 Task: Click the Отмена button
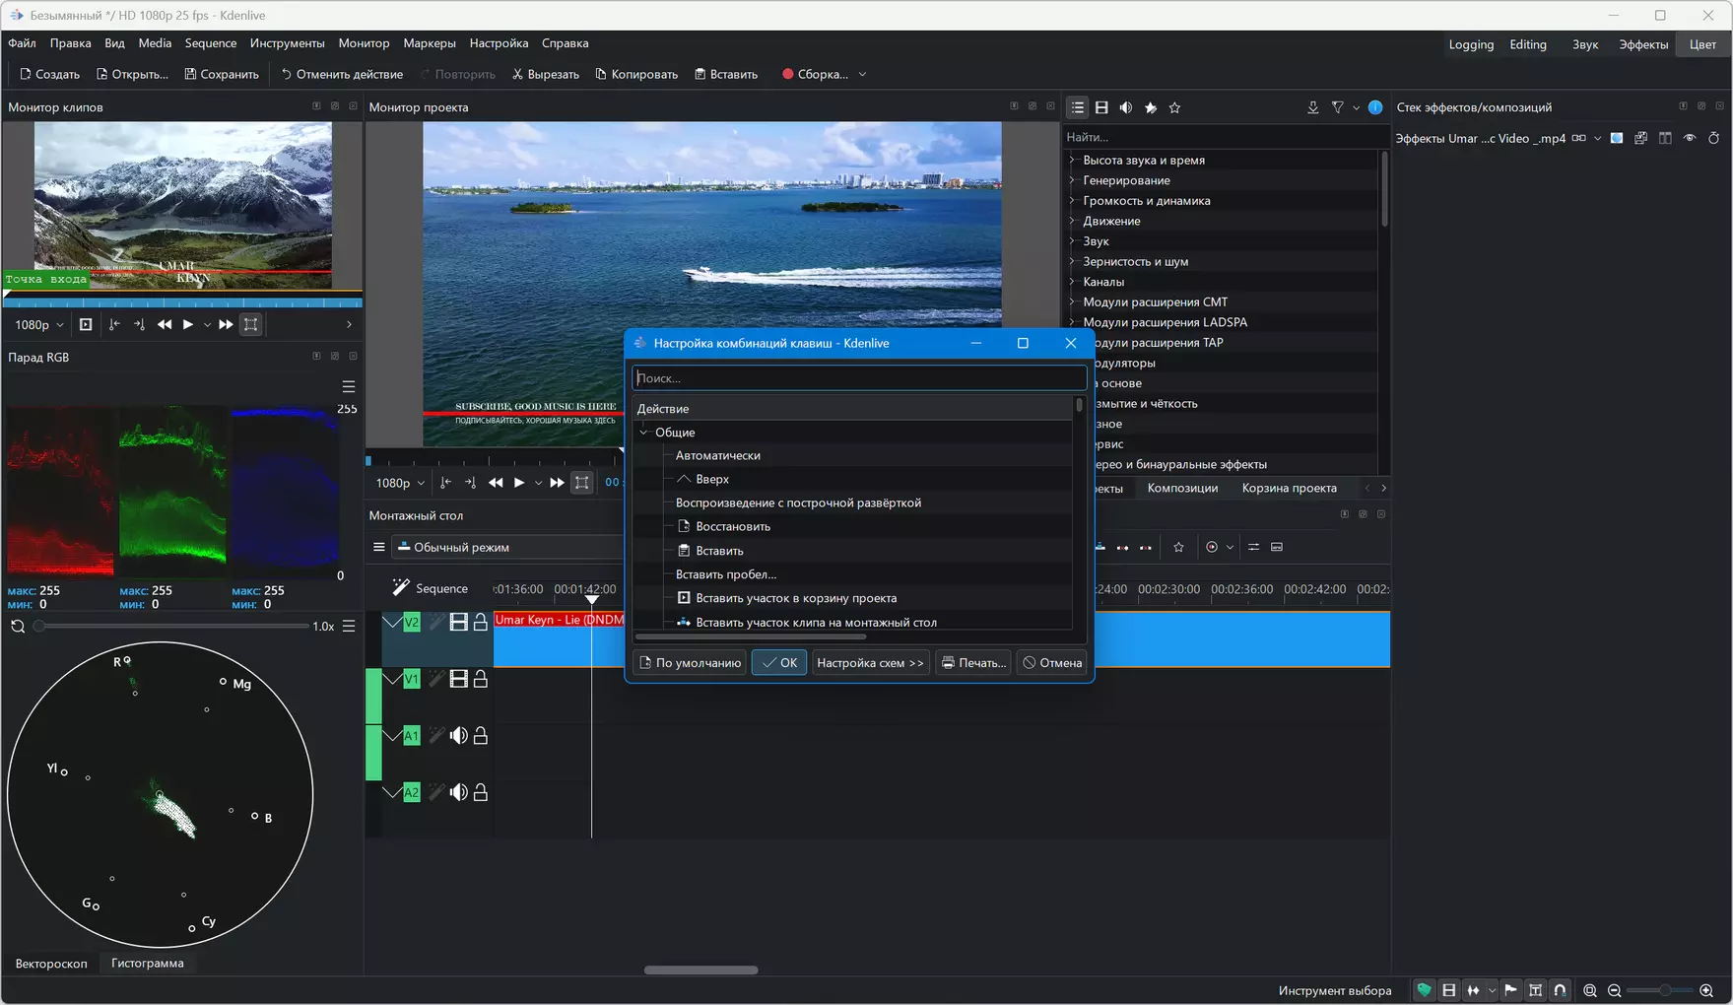(x=1051, y=663)
